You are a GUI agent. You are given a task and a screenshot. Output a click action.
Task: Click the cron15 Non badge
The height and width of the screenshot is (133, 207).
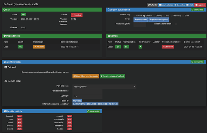tap(20, 129)
